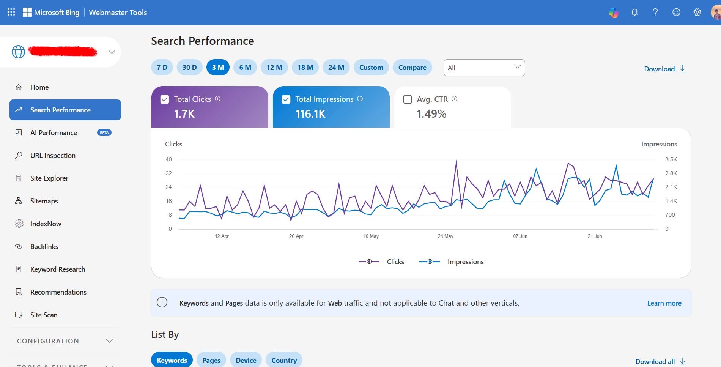The image size is (721, 367).
Task: Uncheck the Total Impressions checkbox
Action: click(286, 99)
